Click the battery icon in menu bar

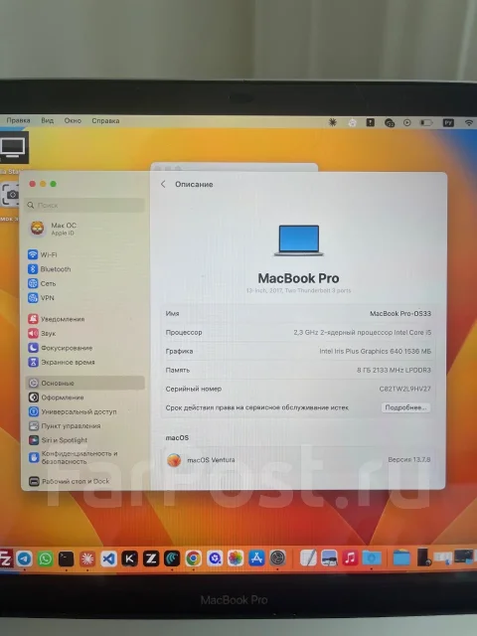(426, 122)
